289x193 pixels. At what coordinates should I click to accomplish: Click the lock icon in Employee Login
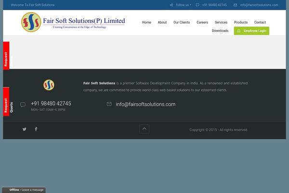click(x=239, y=31)
